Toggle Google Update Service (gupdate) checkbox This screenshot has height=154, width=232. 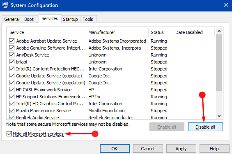tap(11, 76)
